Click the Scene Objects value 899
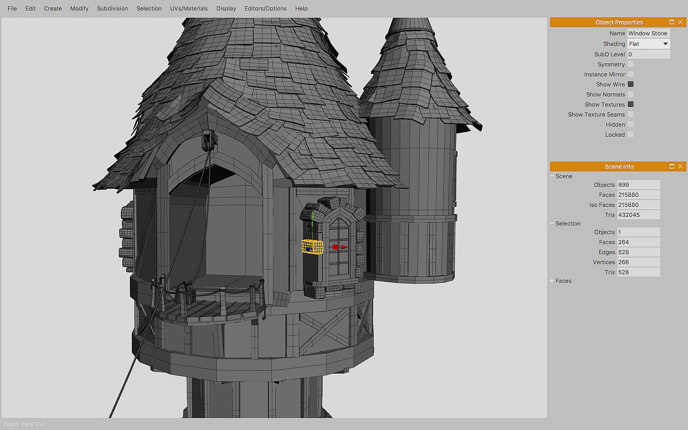This screenshot has height=430, width=688. pyautogui.click(x=639, y=185)
